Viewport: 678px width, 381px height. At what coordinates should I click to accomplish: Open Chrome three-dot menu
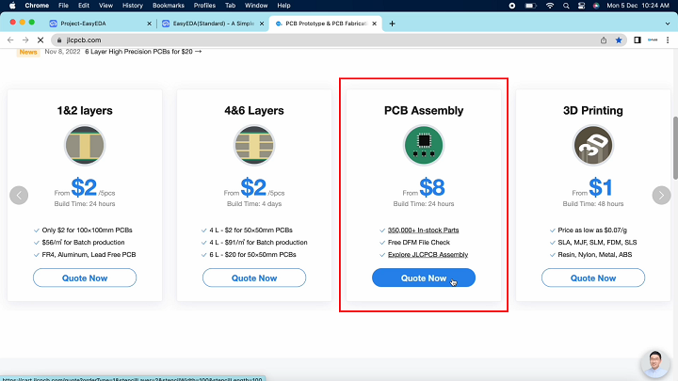(x=668, y=40)
